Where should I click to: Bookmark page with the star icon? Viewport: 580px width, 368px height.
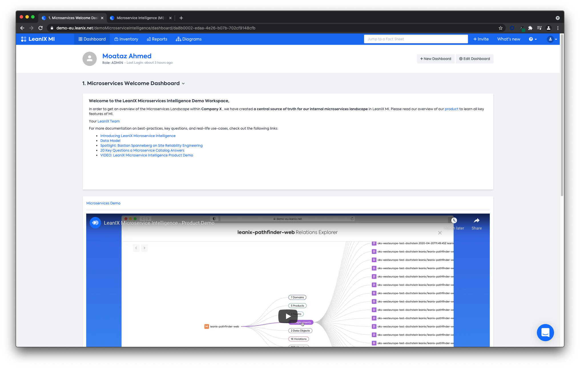(x=500, y=28)
